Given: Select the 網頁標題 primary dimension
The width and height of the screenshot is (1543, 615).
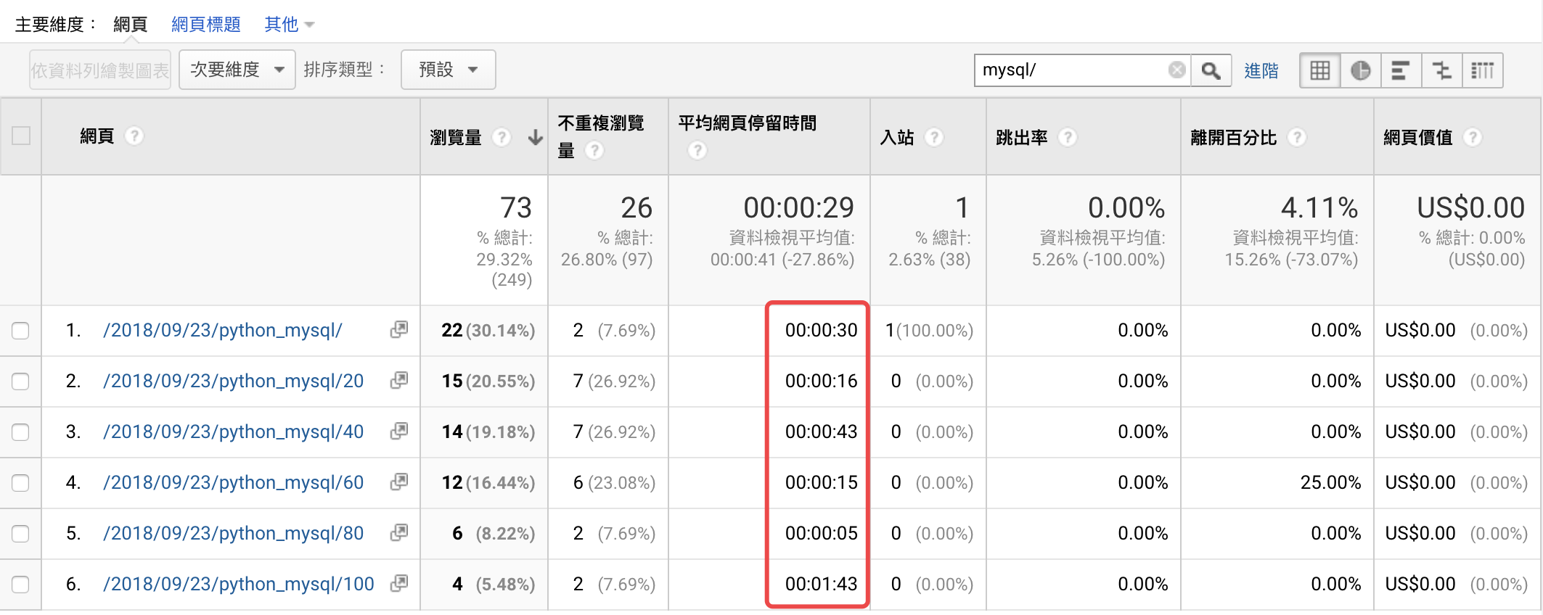Looking at the screenshot, I should 206,25.
